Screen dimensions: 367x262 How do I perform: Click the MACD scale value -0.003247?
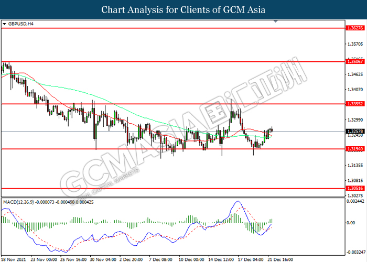click(356, 253)
